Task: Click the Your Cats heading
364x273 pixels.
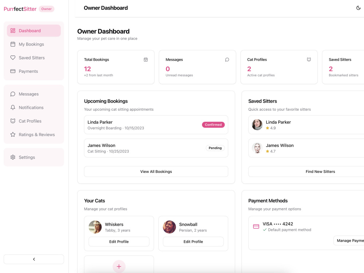Action: click(95, 201)
